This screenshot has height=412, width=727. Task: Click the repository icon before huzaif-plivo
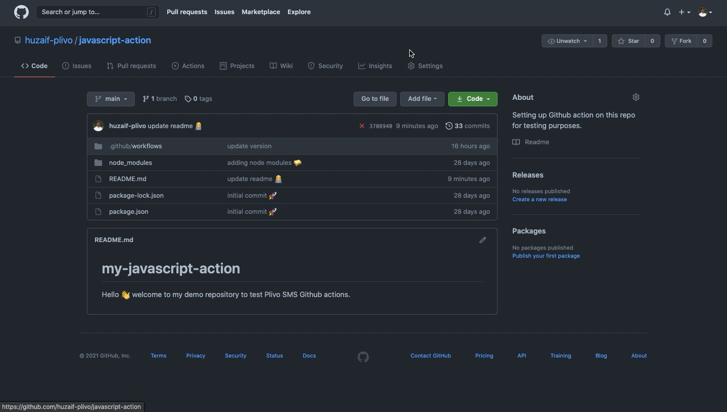click(x=18, y=40)
